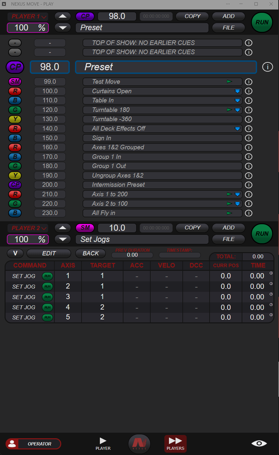Viewport: 279px width, 455px height.
Task: Click the blue B badge of cue 110.0
Action: 15,100
